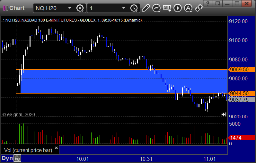Click the 9120.00 price axis label
The image size is (256, 163).
(x=238, y=21)
